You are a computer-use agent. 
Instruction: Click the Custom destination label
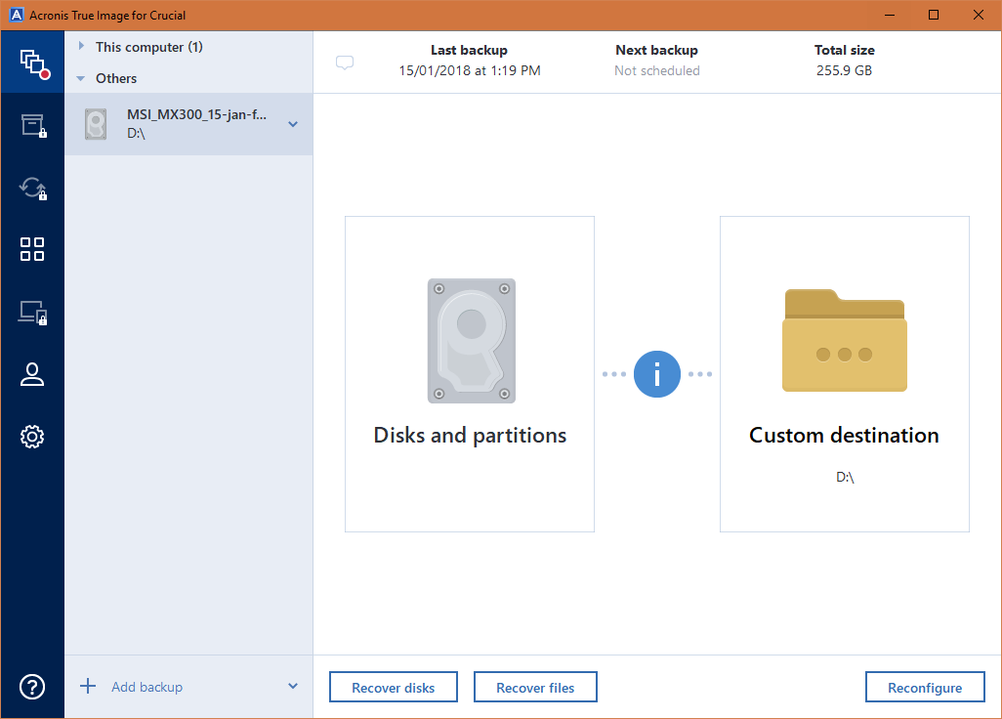click(844, 436)
